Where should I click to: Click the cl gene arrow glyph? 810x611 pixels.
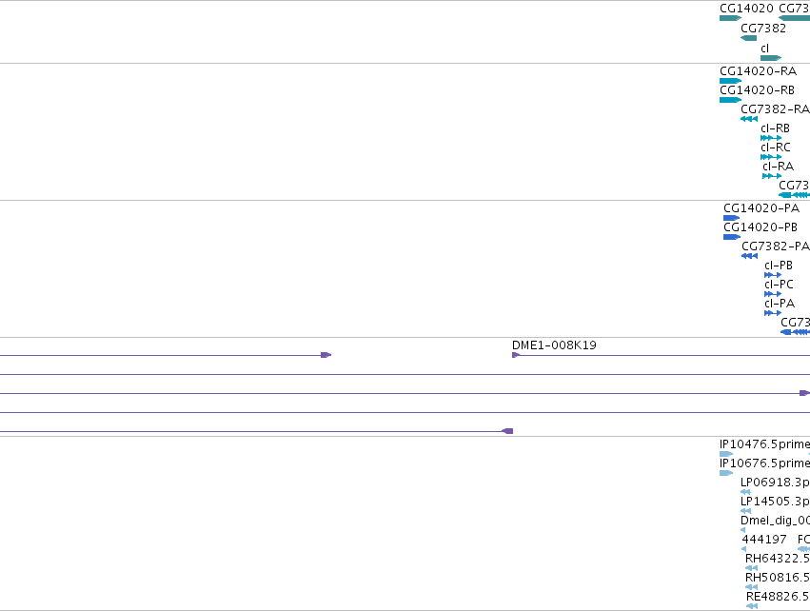coord(771,58)
